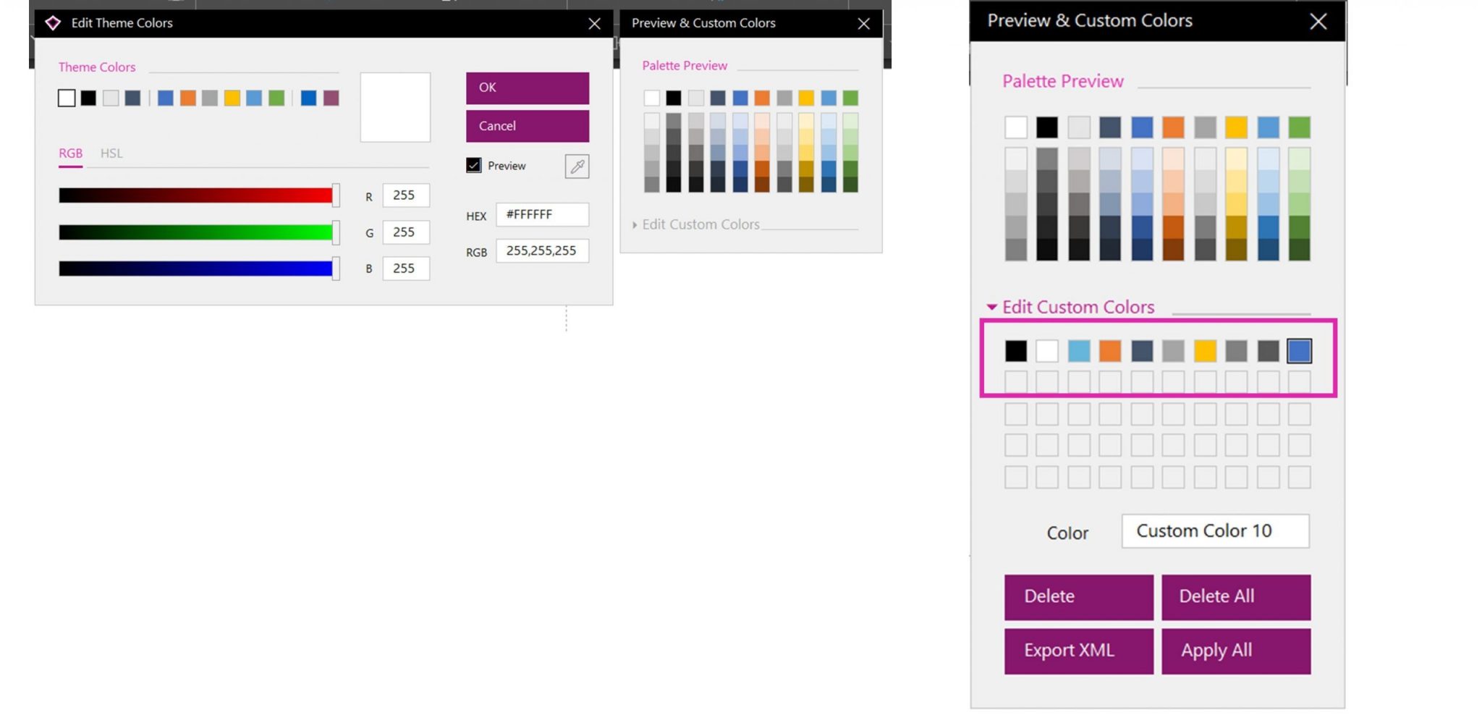Viewport: 1482px width, 715px height.
Task: Confirm with the OK button
Action: (528, 88)
